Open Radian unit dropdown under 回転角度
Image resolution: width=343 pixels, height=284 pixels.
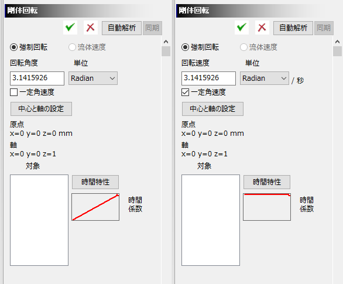(x=93, y=78)
